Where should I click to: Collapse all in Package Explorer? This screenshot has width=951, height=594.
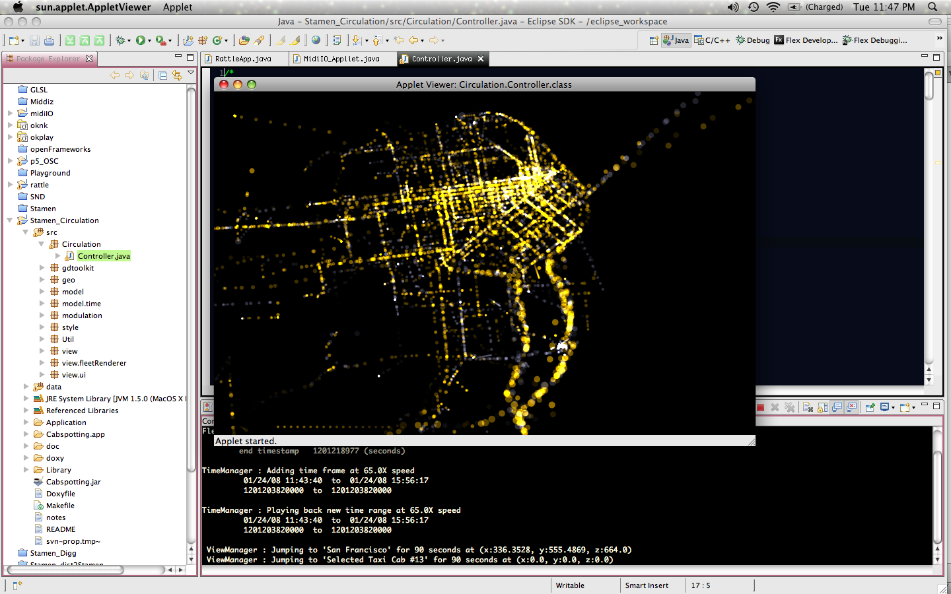click(162, 75)
